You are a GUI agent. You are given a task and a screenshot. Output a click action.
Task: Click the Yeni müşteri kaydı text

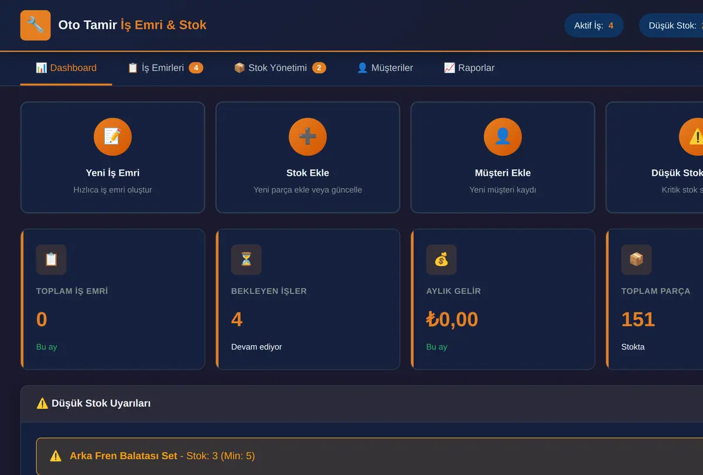[503, 190]
